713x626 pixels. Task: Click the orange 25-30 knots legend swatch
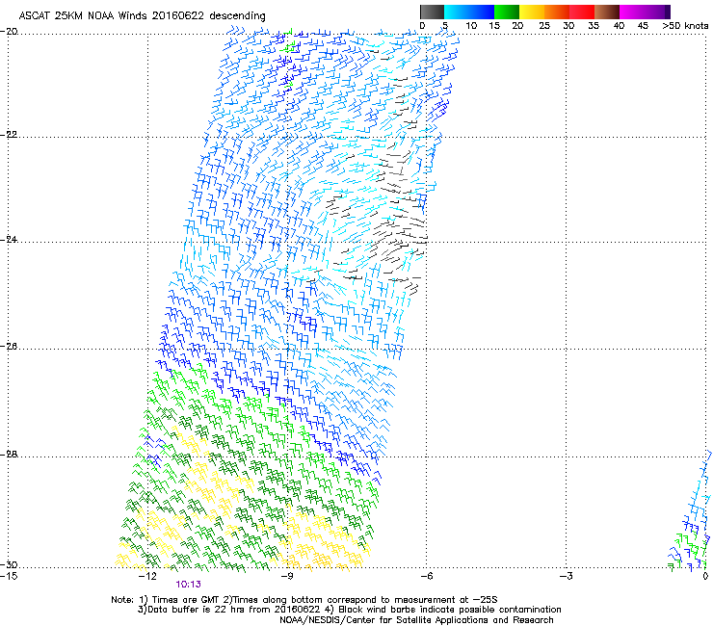tap(557, 12)
